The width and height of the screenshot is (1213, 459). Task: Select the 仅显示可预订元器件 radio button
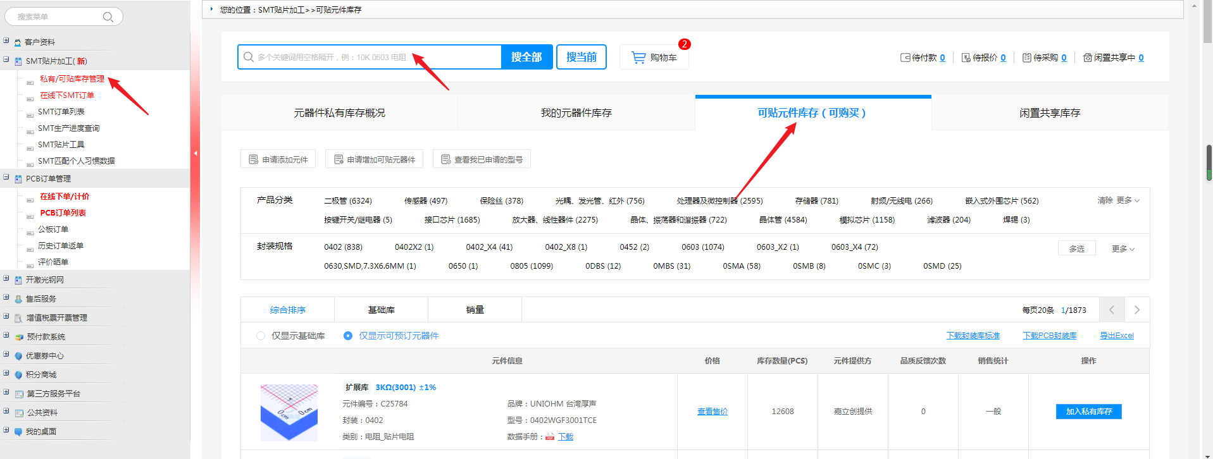pos(348,336)
